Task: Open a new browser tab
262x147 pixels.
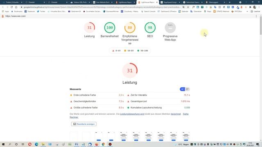Action: 230,2
